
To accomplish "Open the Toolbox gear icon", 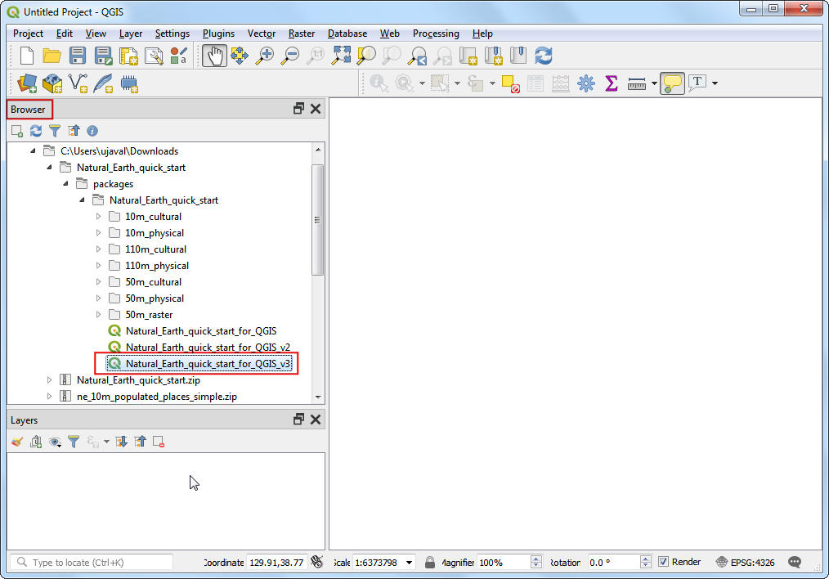I will coord(585,83).
